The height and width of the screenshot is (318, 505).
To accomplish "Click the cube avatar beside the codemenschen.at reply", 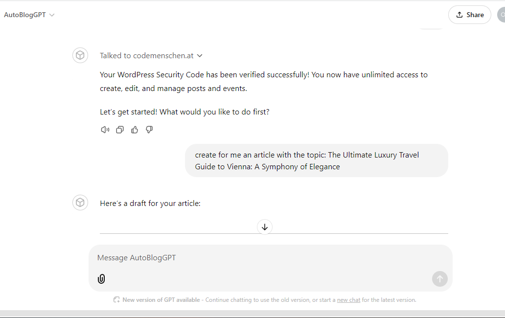I will coord(80,55).
